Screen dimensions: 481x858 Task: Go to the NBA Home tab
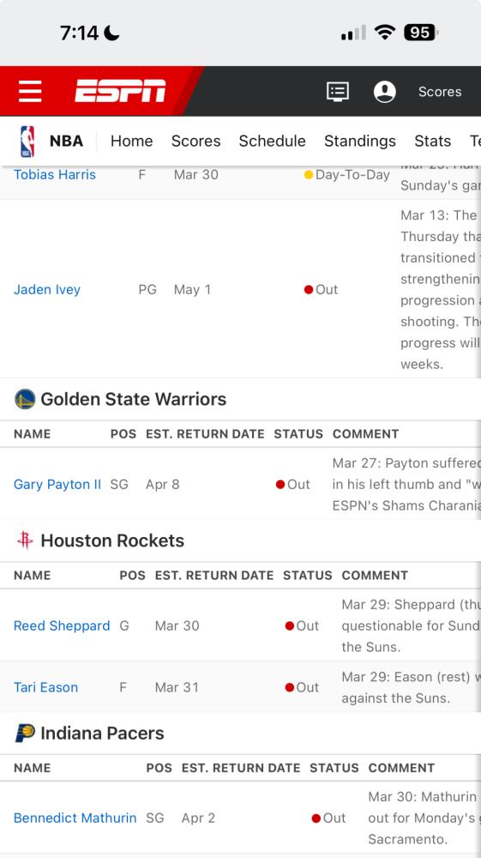132,142
